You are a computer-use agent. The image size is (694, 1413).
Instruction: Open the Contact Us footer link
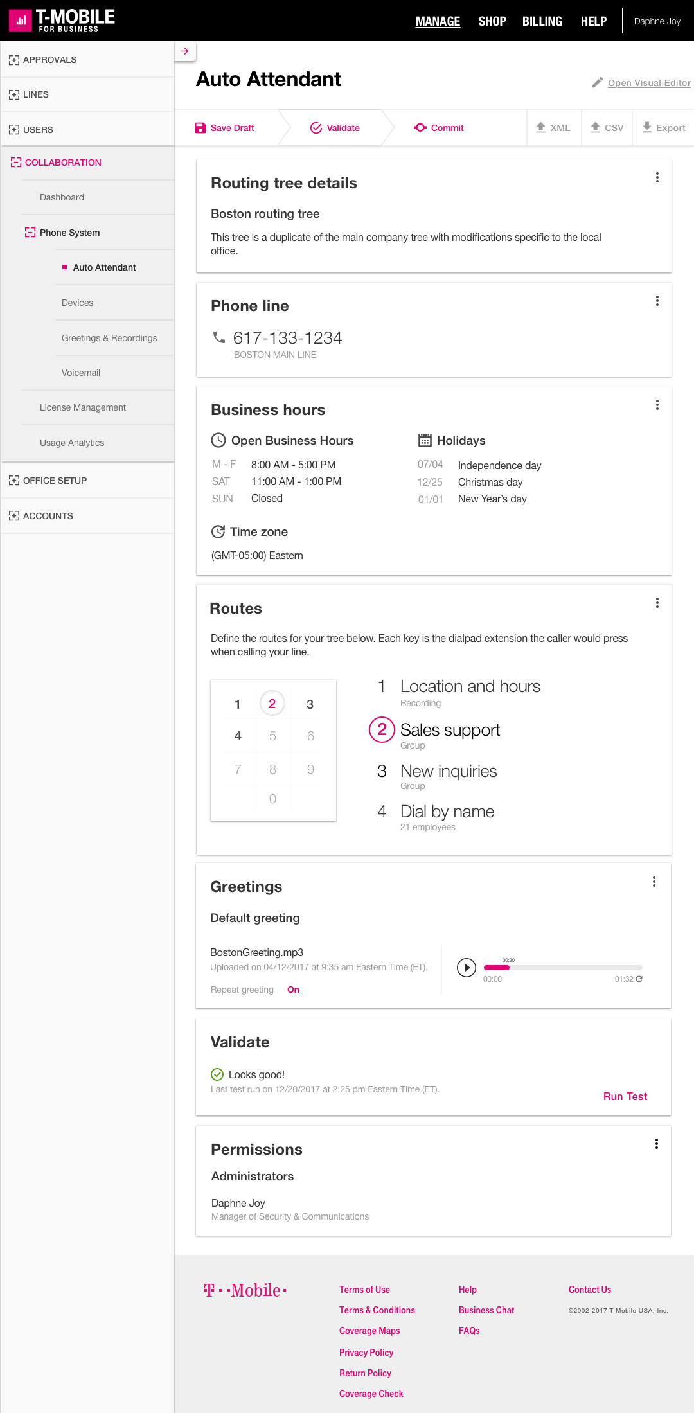[590, 1290]
